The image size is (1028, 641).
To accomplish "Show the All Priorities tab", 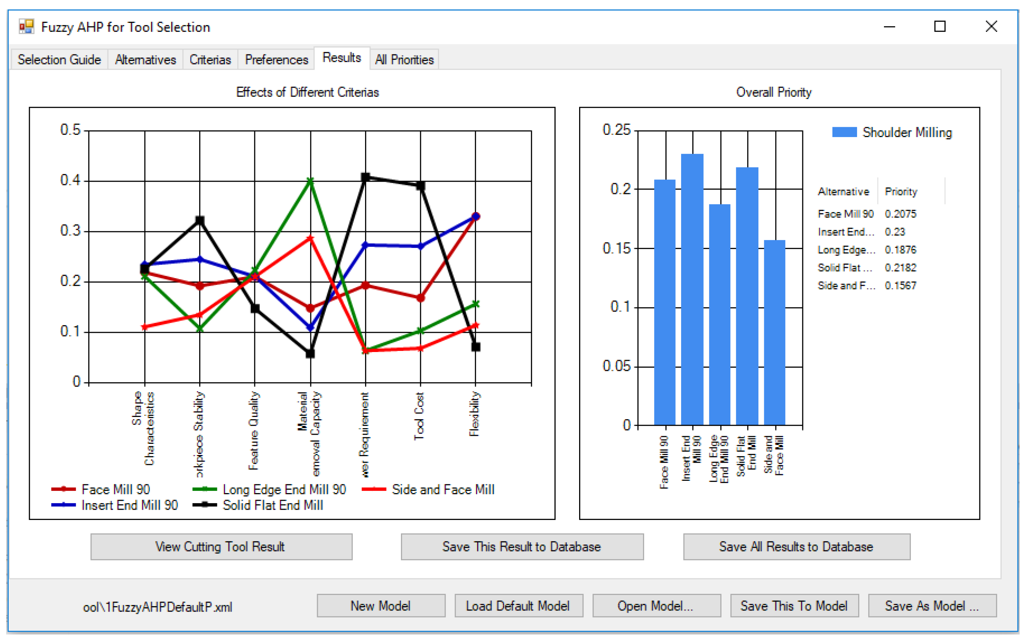I will 404,60.
